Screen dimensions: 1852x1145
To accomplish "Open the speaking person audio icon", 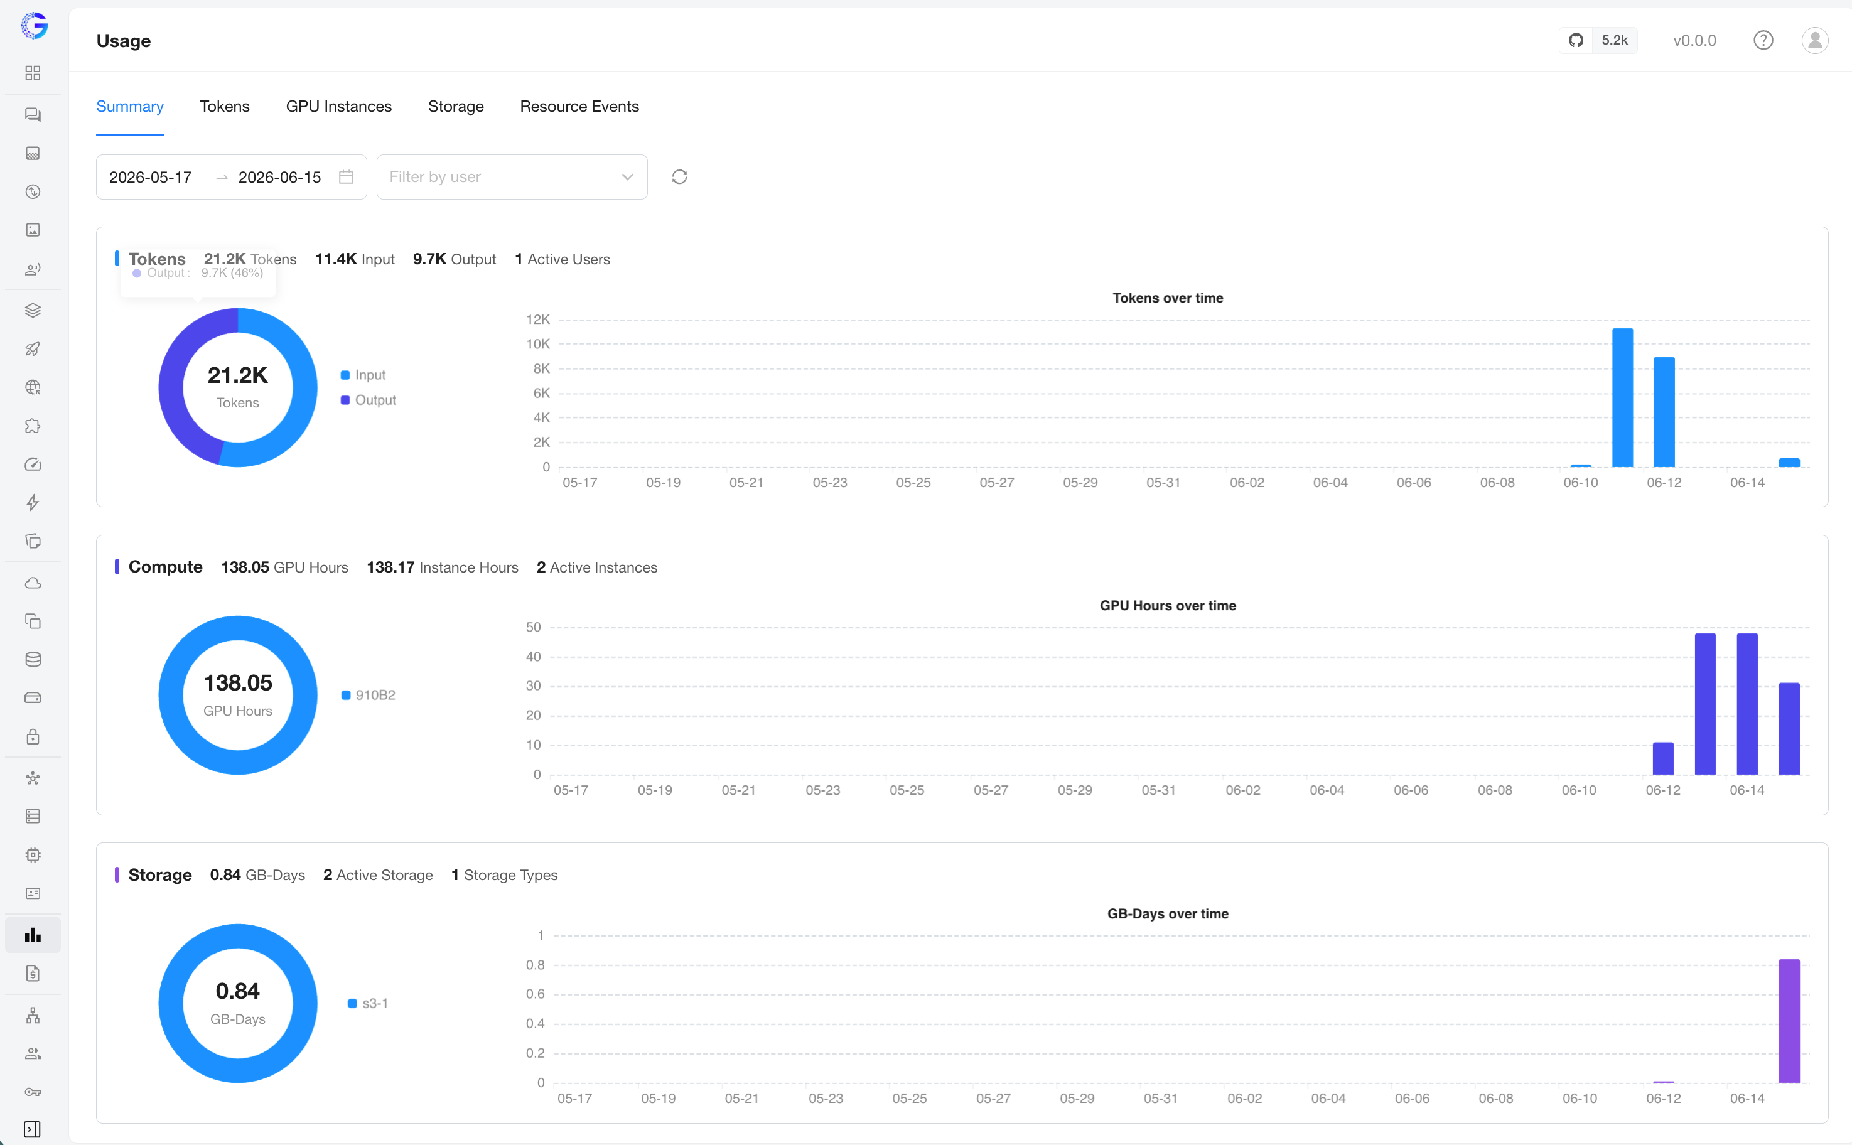I will tap(33, 269).
